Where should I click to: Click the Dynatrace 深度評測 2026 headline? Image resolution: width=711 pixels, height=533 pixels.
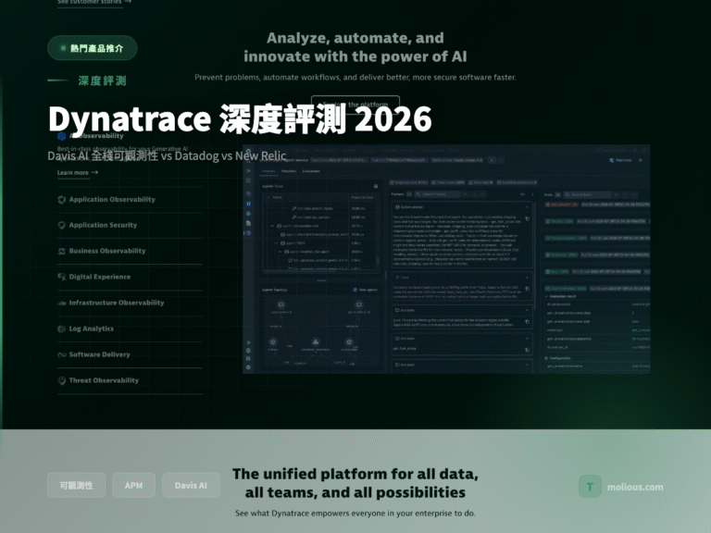click(x=240, y=119)
